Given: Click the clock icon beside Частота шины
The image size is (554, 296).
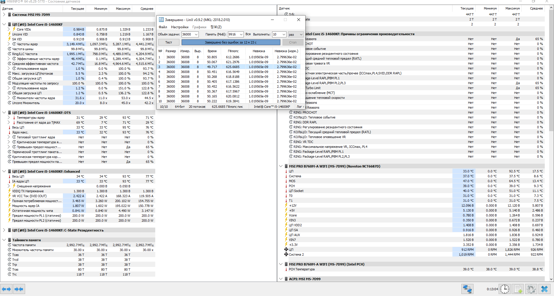Looking at the screenshot, I should [x=10, y=49].
